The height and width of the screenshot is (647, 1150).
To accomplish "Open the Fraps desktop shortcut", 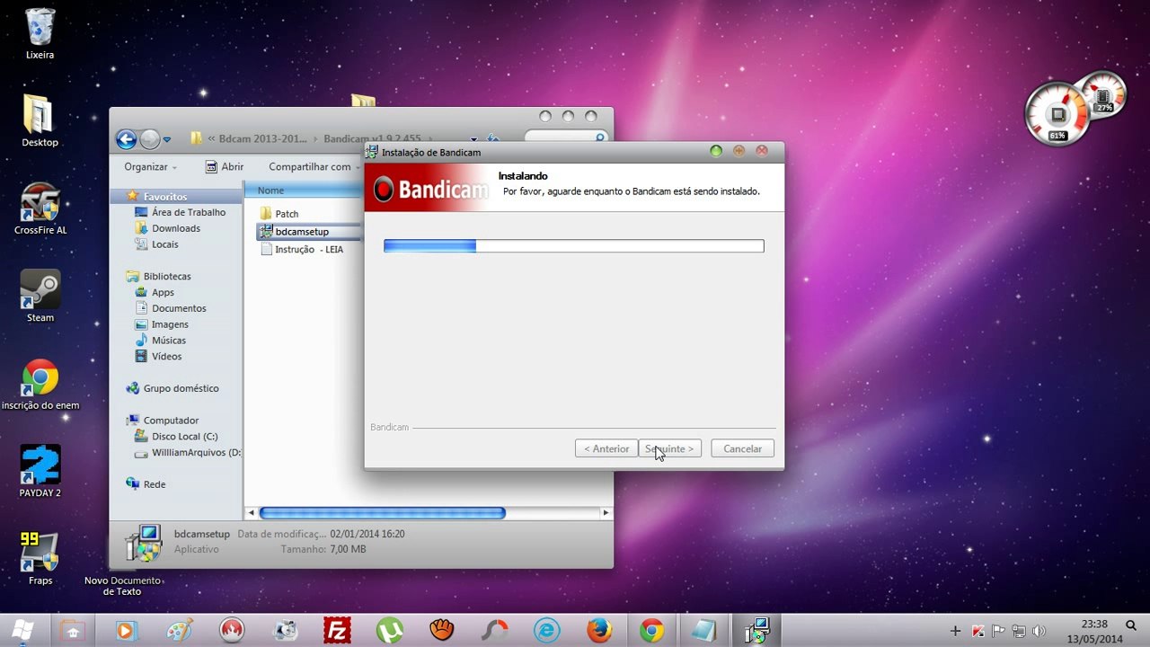I will 40,559.
